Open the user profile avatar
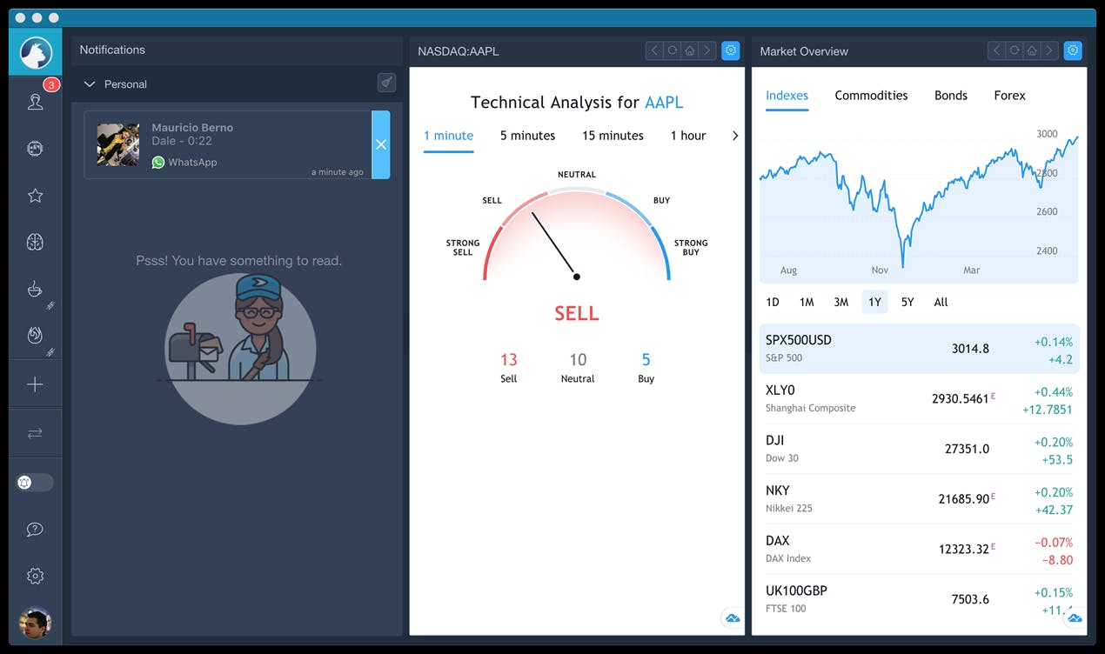This screenshot has width=1105, height=654. tap(36, 623)
